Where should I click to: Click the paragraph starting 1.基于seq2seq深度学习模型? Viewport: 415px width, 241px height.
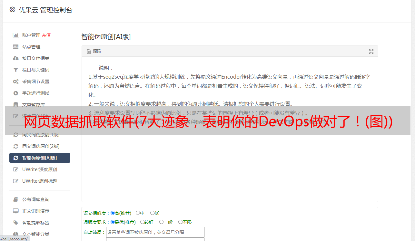click(x=230, y=86)
